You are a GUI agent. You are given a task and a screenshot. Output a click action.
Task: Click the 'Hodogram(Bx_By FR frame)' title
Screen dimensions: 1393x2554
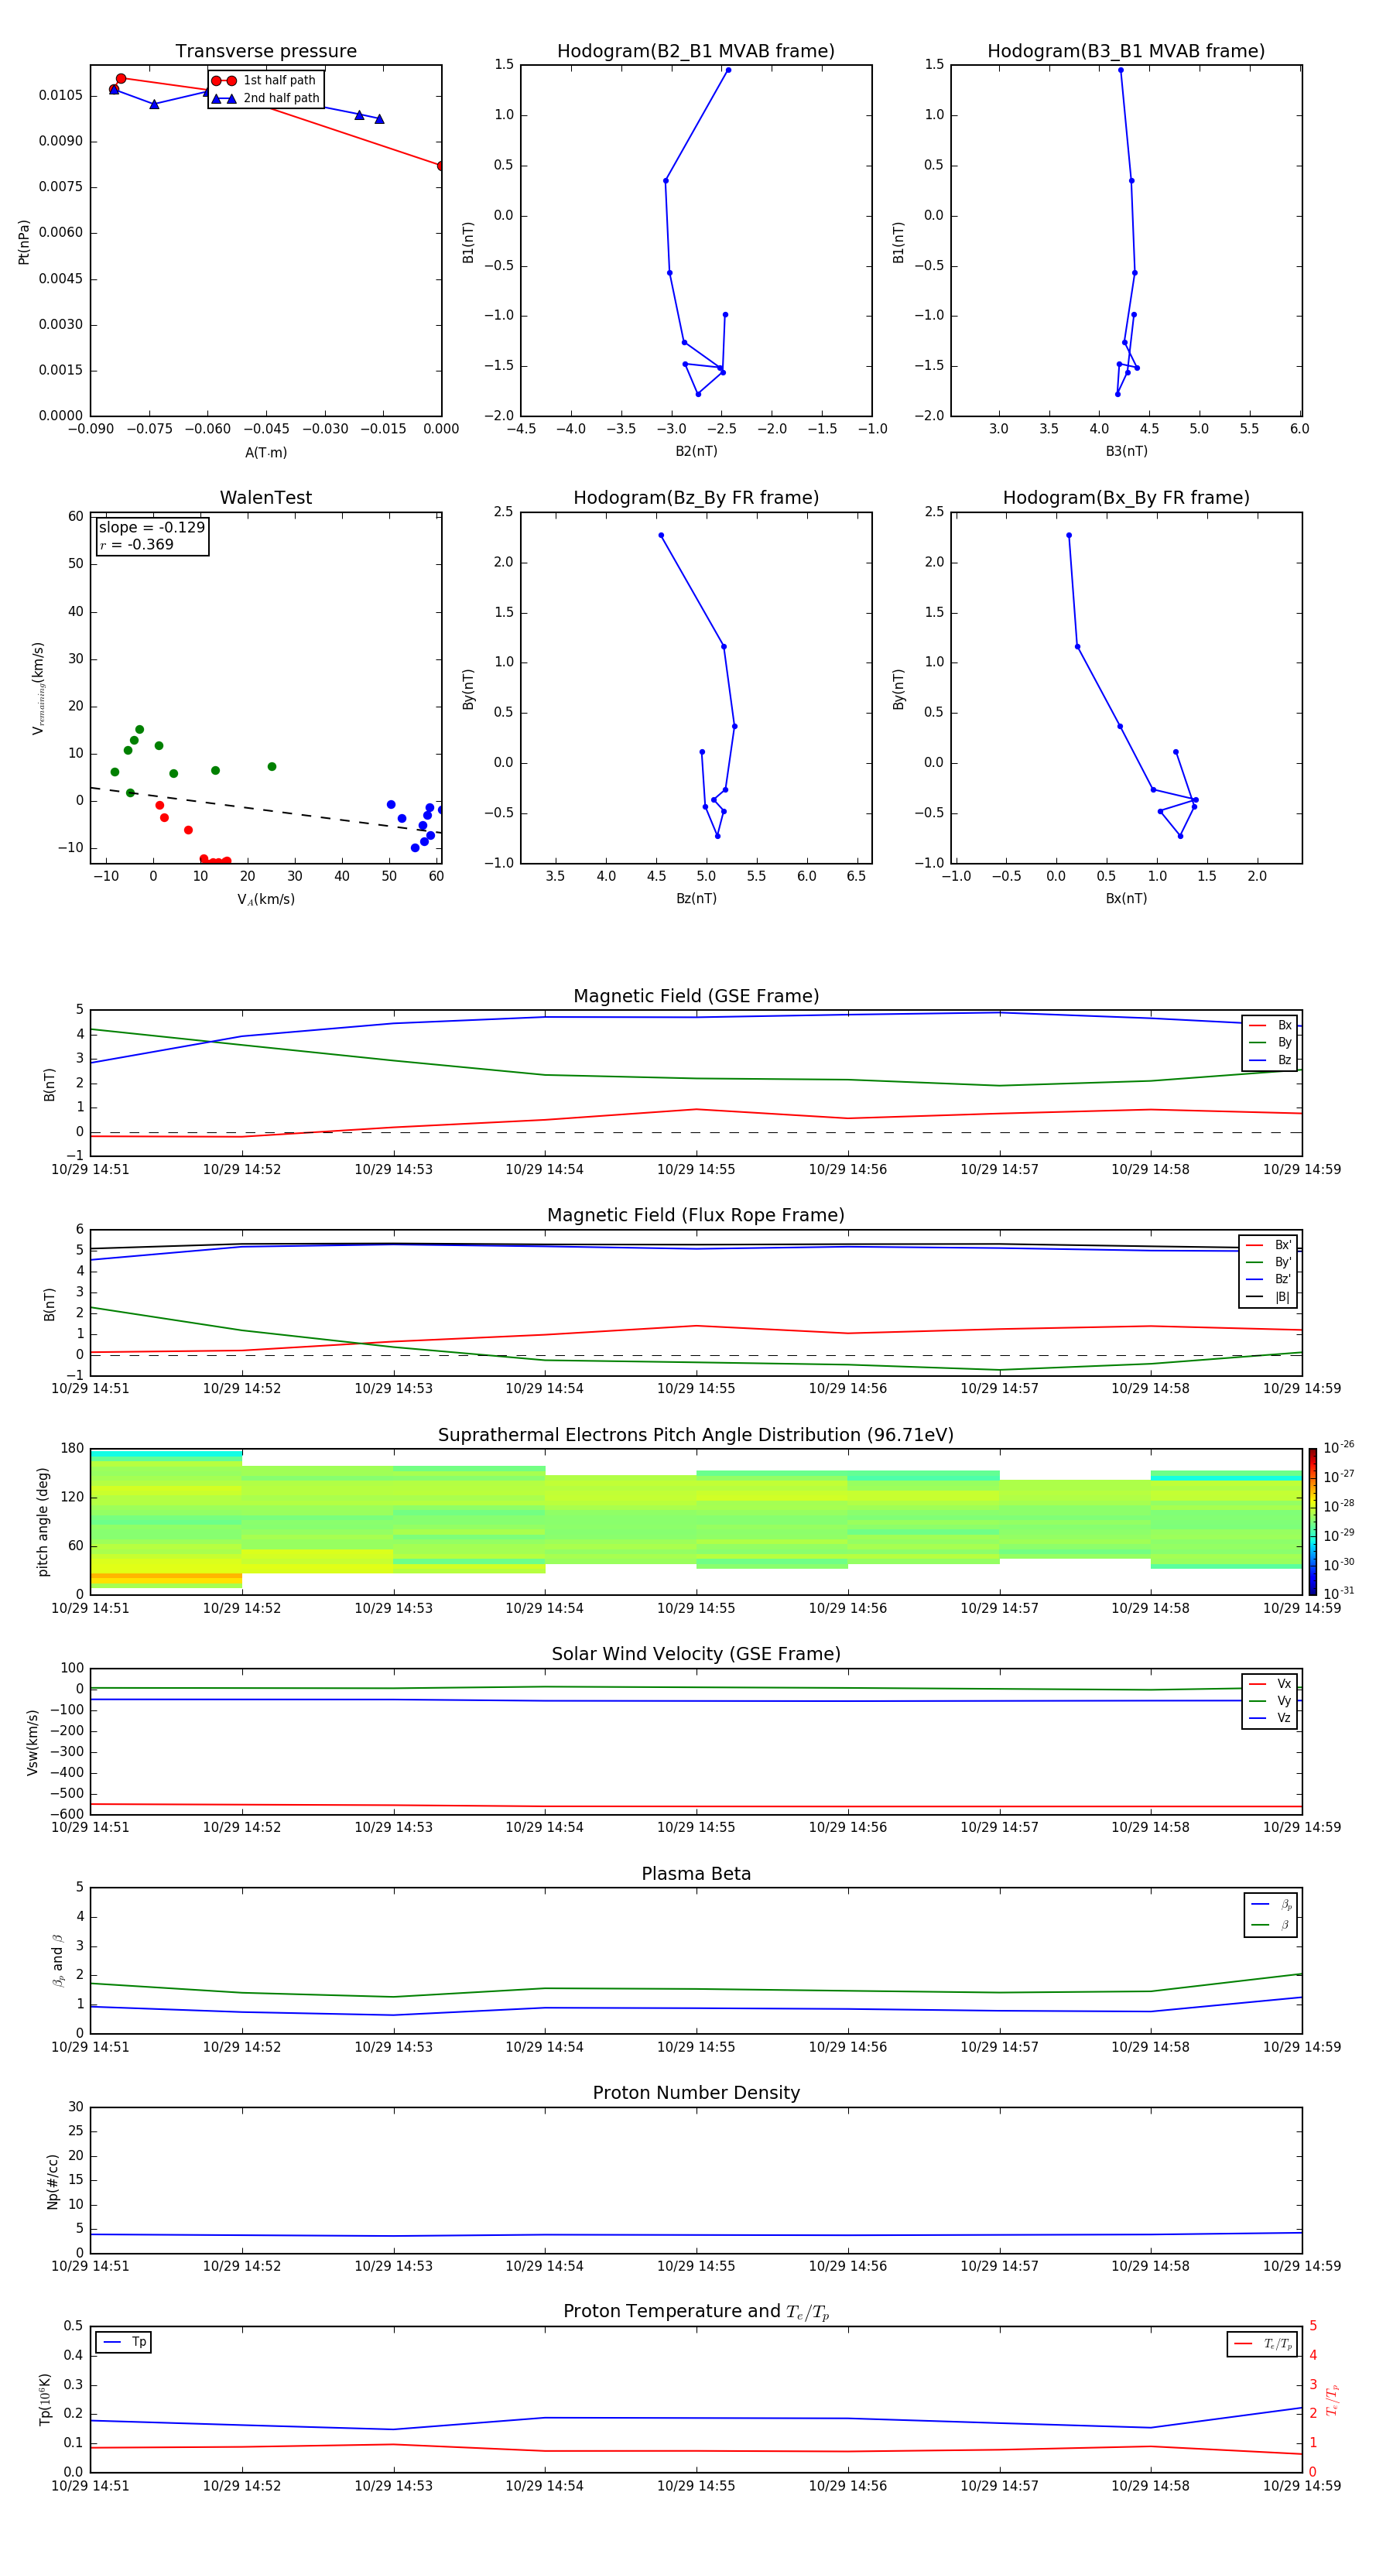(1126, 498)
